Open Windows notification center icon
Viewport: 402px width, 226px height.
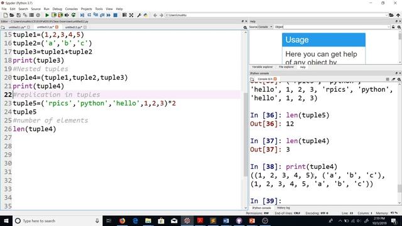click(394, 220)
